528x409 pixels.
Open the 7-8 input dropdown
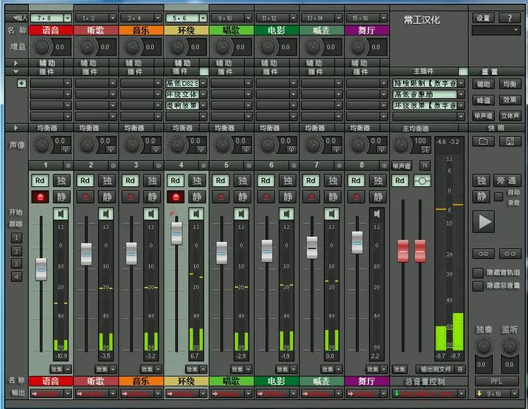(x=68, y=18)
